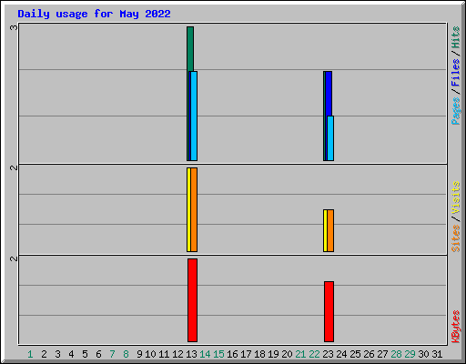Image resolution: width=466 pixels, height=364 pixels.
Task: Click day 31 on the x-axis
Action: click(437, 354)
